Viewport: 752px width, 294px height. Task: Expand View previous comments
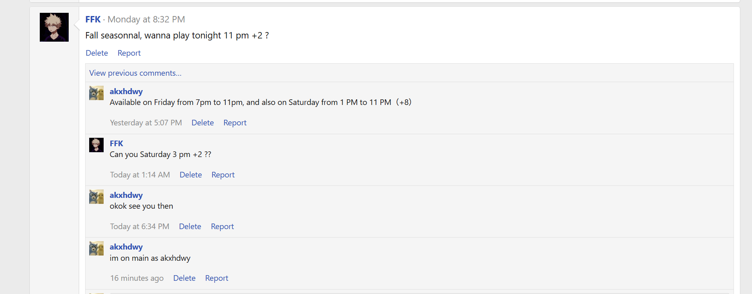point(135,73)
